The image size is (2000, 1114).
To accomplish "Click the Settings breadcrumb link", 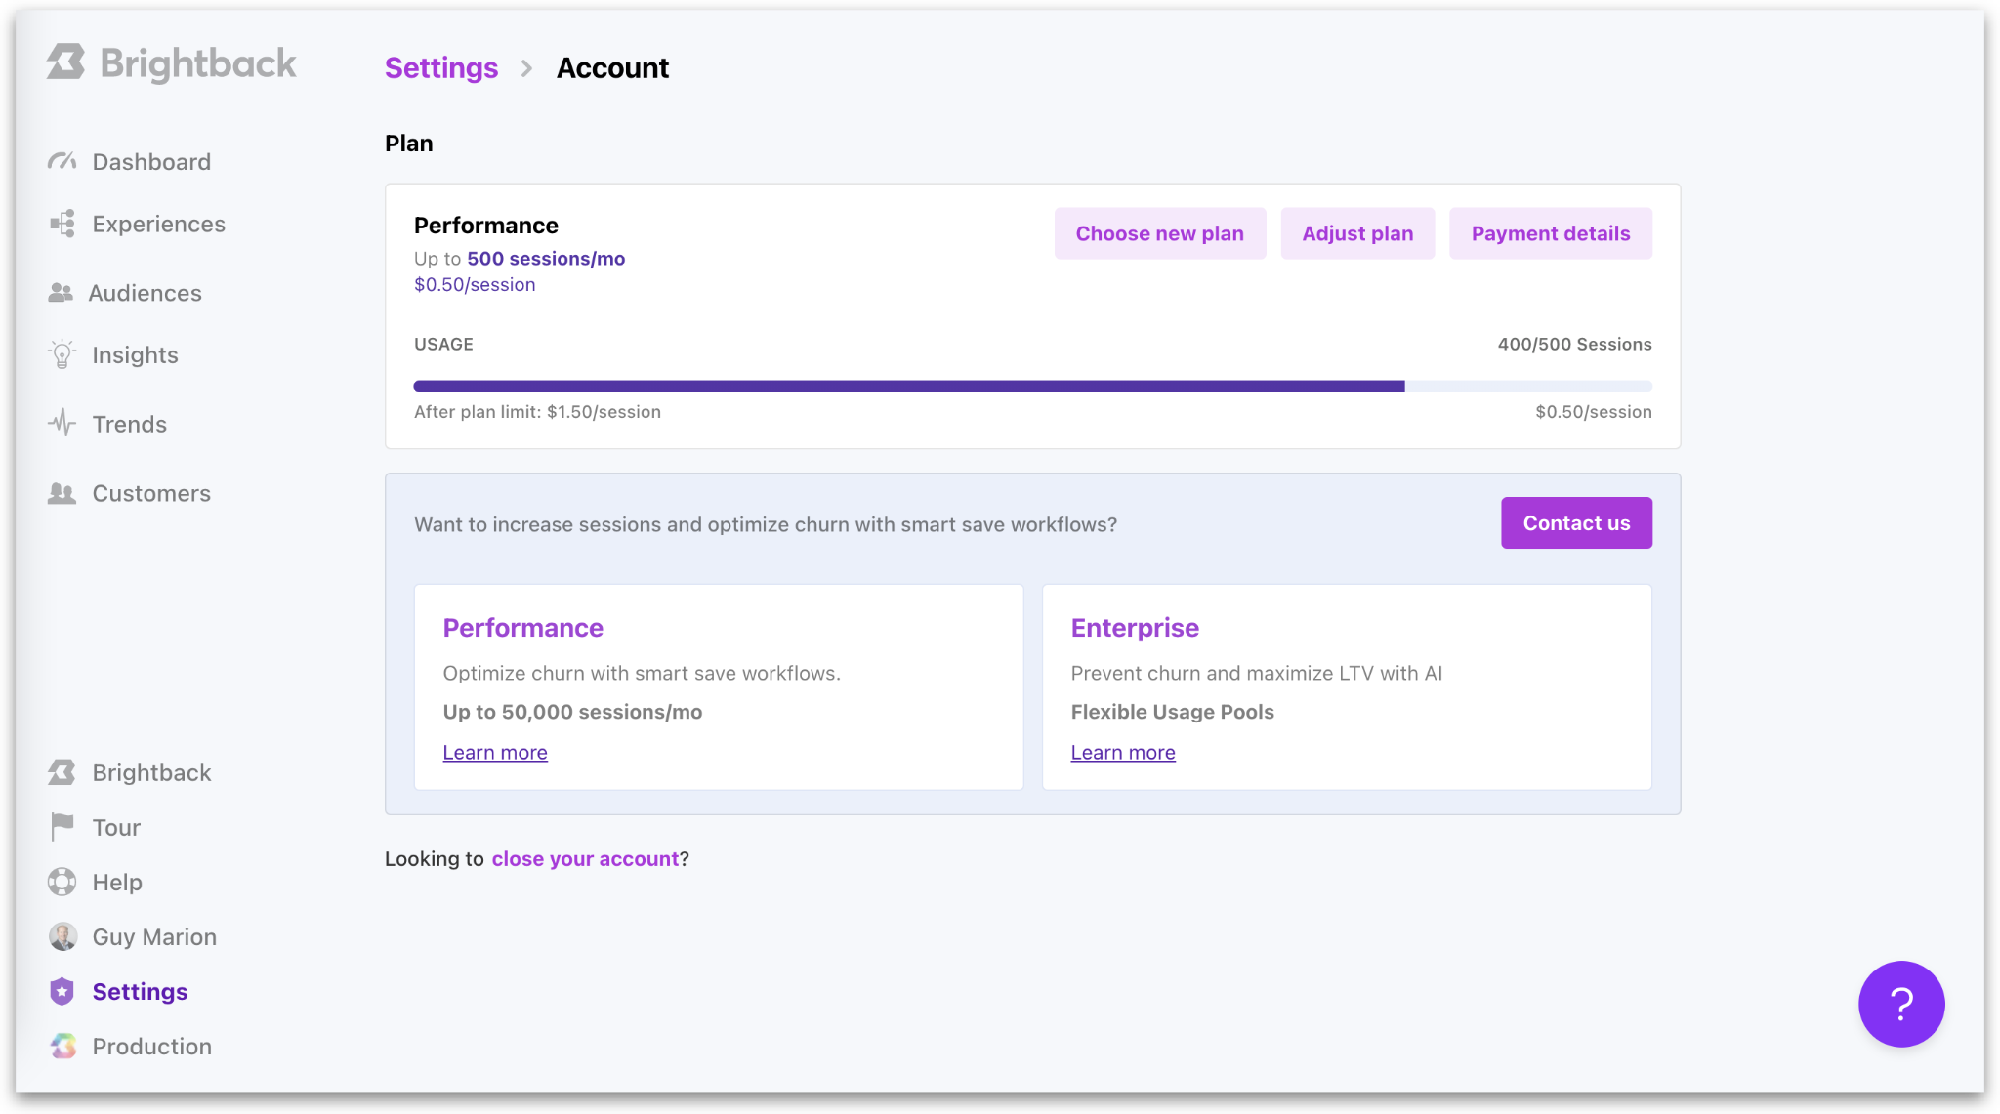I will point(440,68).
